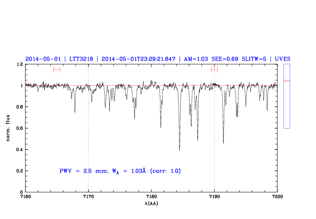Click the AM=1.03 airmass label
The width and height of the screenshot is (316, 219).
click(196, 59)
